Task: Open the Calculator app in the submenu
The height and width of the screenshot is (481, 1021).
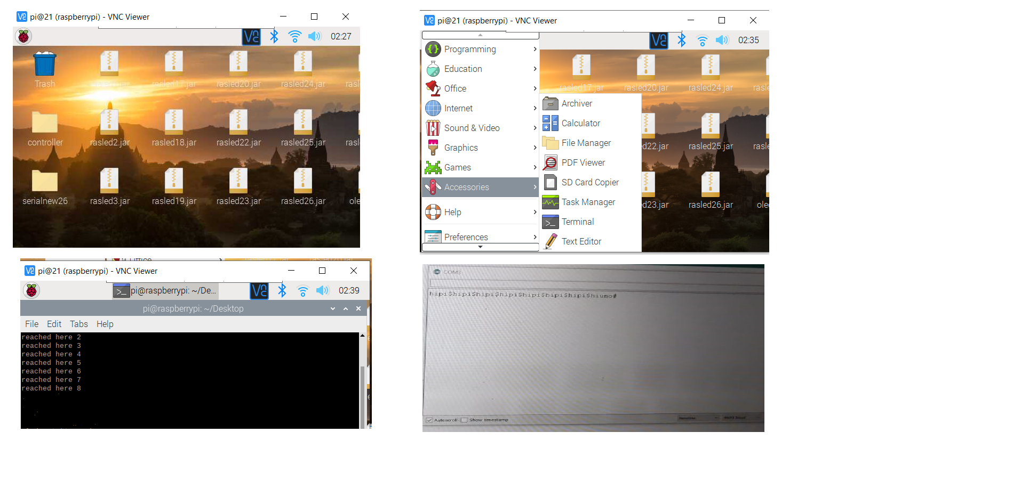Action: tap(580, 123)
